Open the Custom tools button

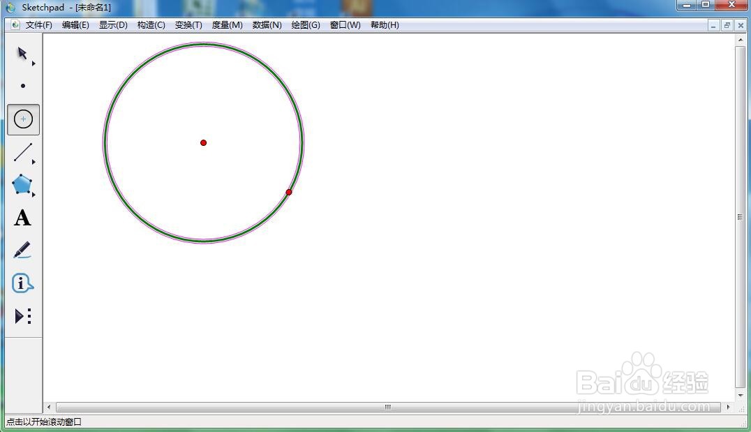click(x=23, y=316)
